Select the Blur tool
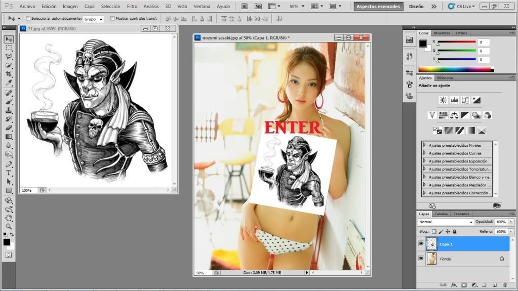 9,145
